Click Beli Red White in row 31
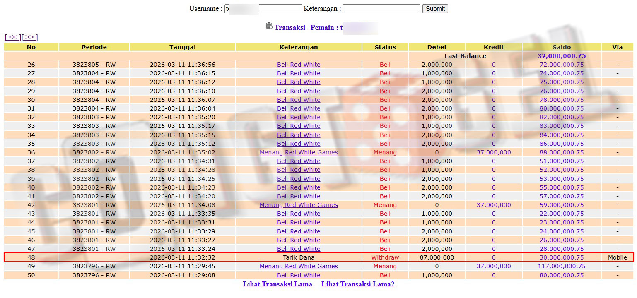This screenshot has width=637, height=298. click(x=299, y=108)
